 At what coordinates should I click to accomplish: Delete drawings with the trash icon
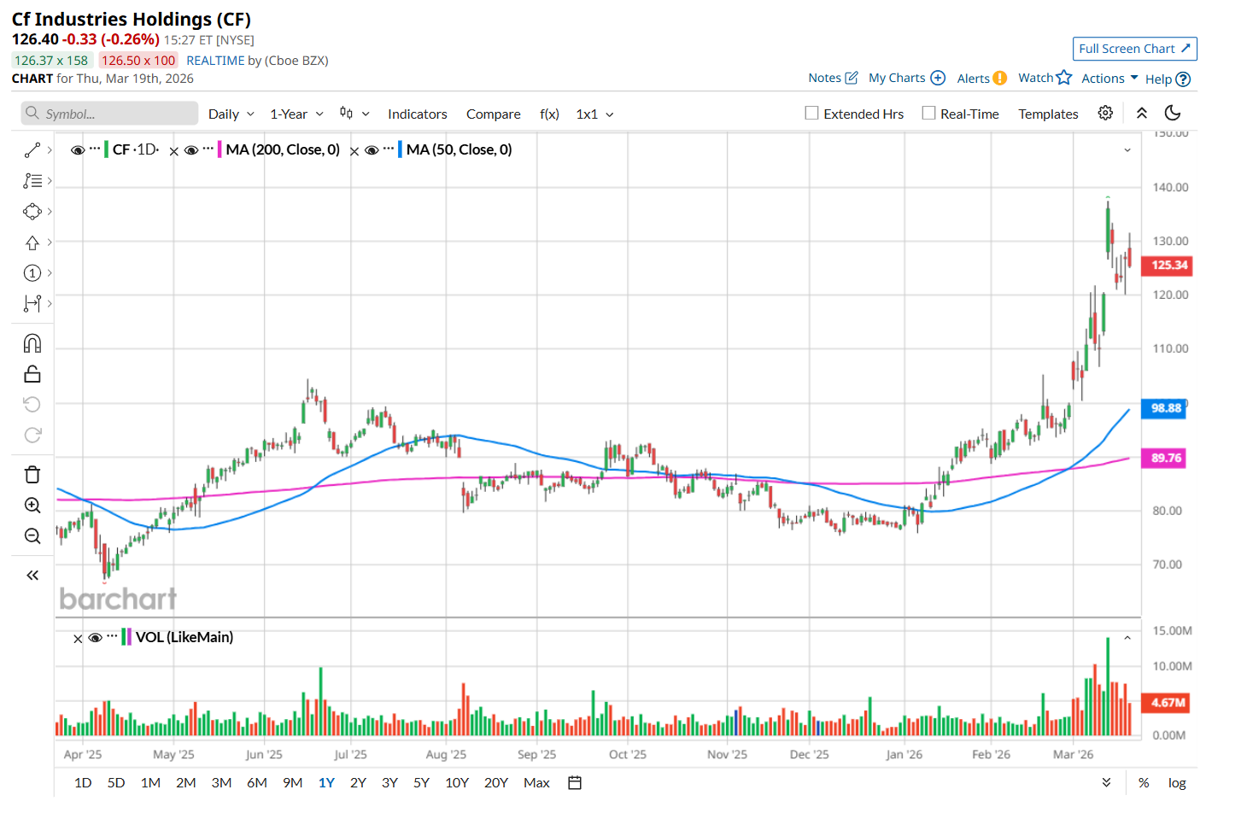(x=32, y=475)
